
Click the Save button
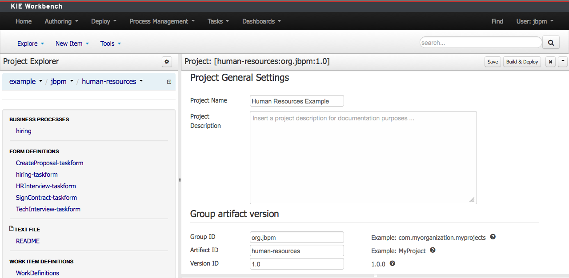click(x=493, y=62)
